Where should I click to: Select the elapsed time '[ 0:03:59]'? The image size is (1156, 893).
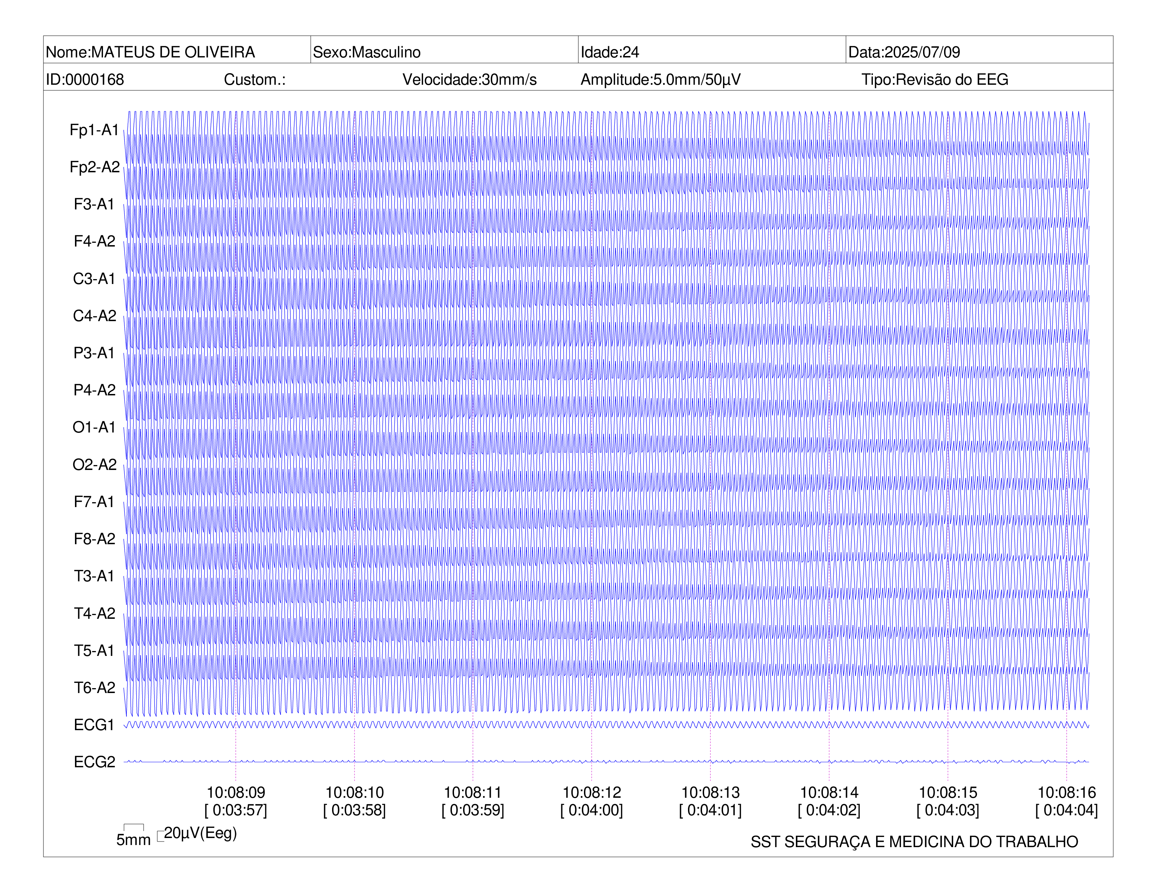tap(473, 810)
